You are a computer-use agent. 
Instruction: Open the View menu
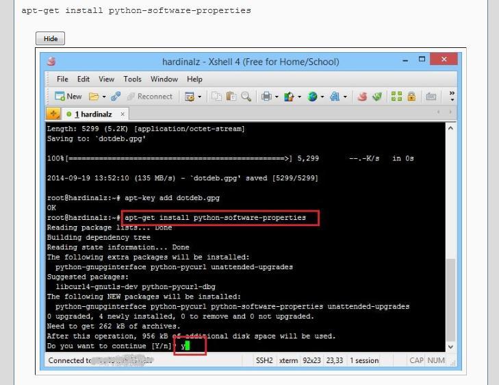click(106, 79)
